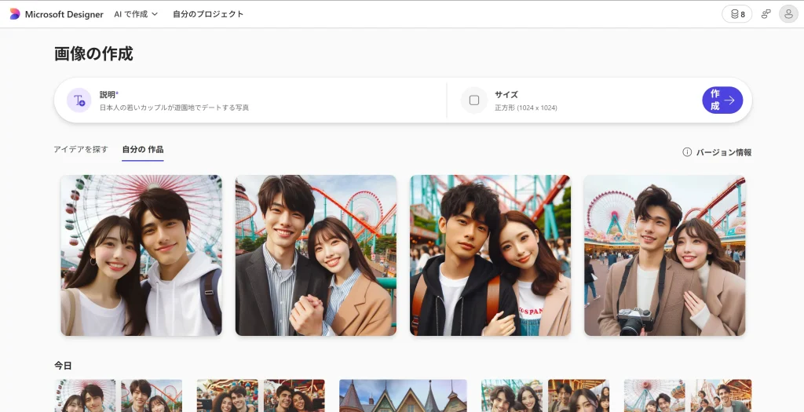Click the Microsoft Designer logo icon
The image size is (804, 412).
[x=15, y=14]
